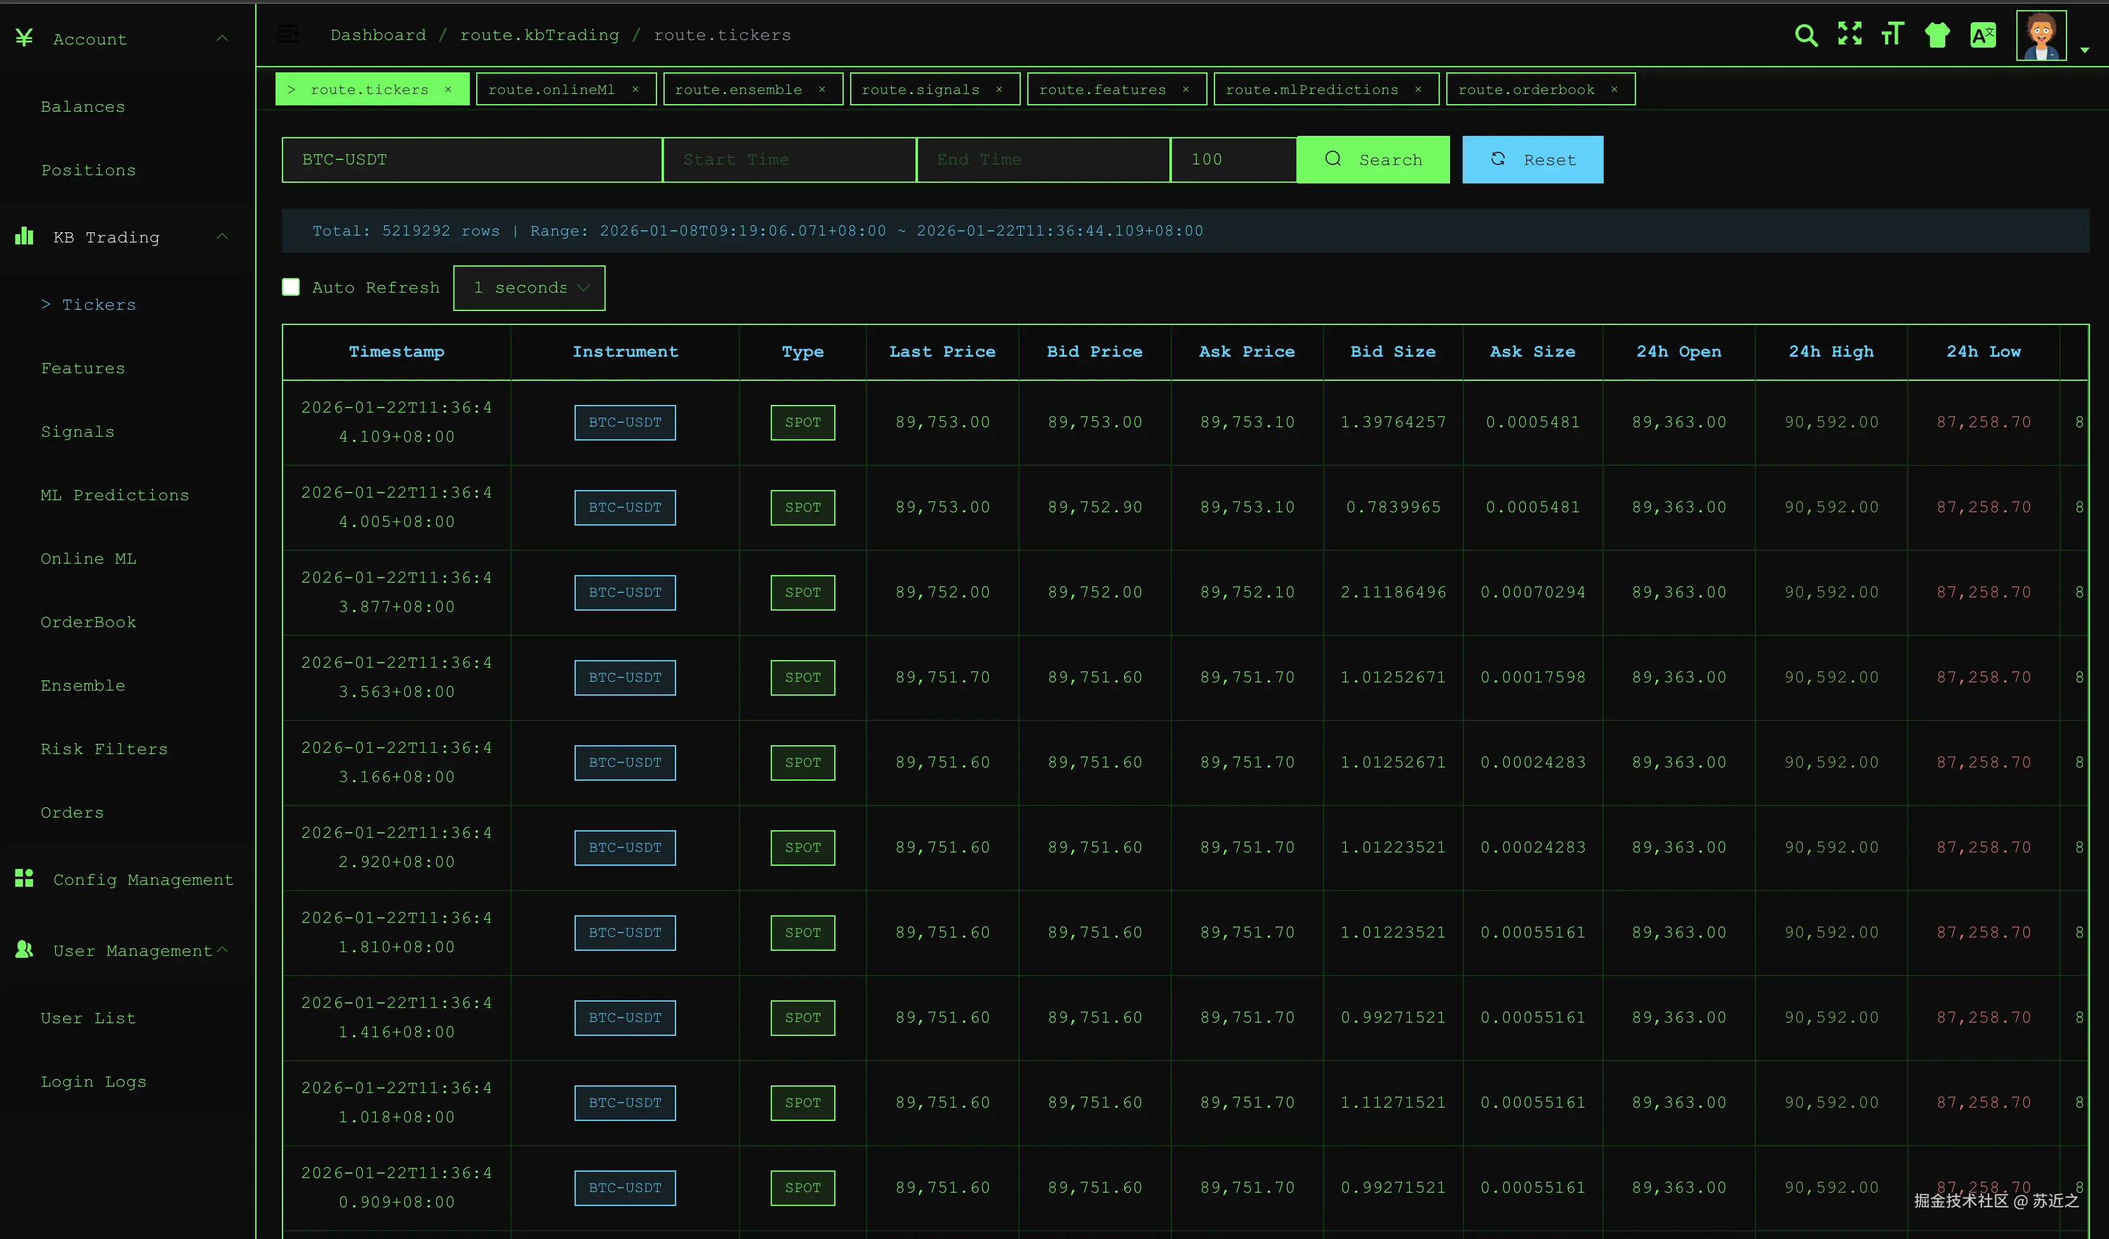2109x1239 pixels.
Task: Collapse sidebar with hamburger icon
Action: [288, 34]
